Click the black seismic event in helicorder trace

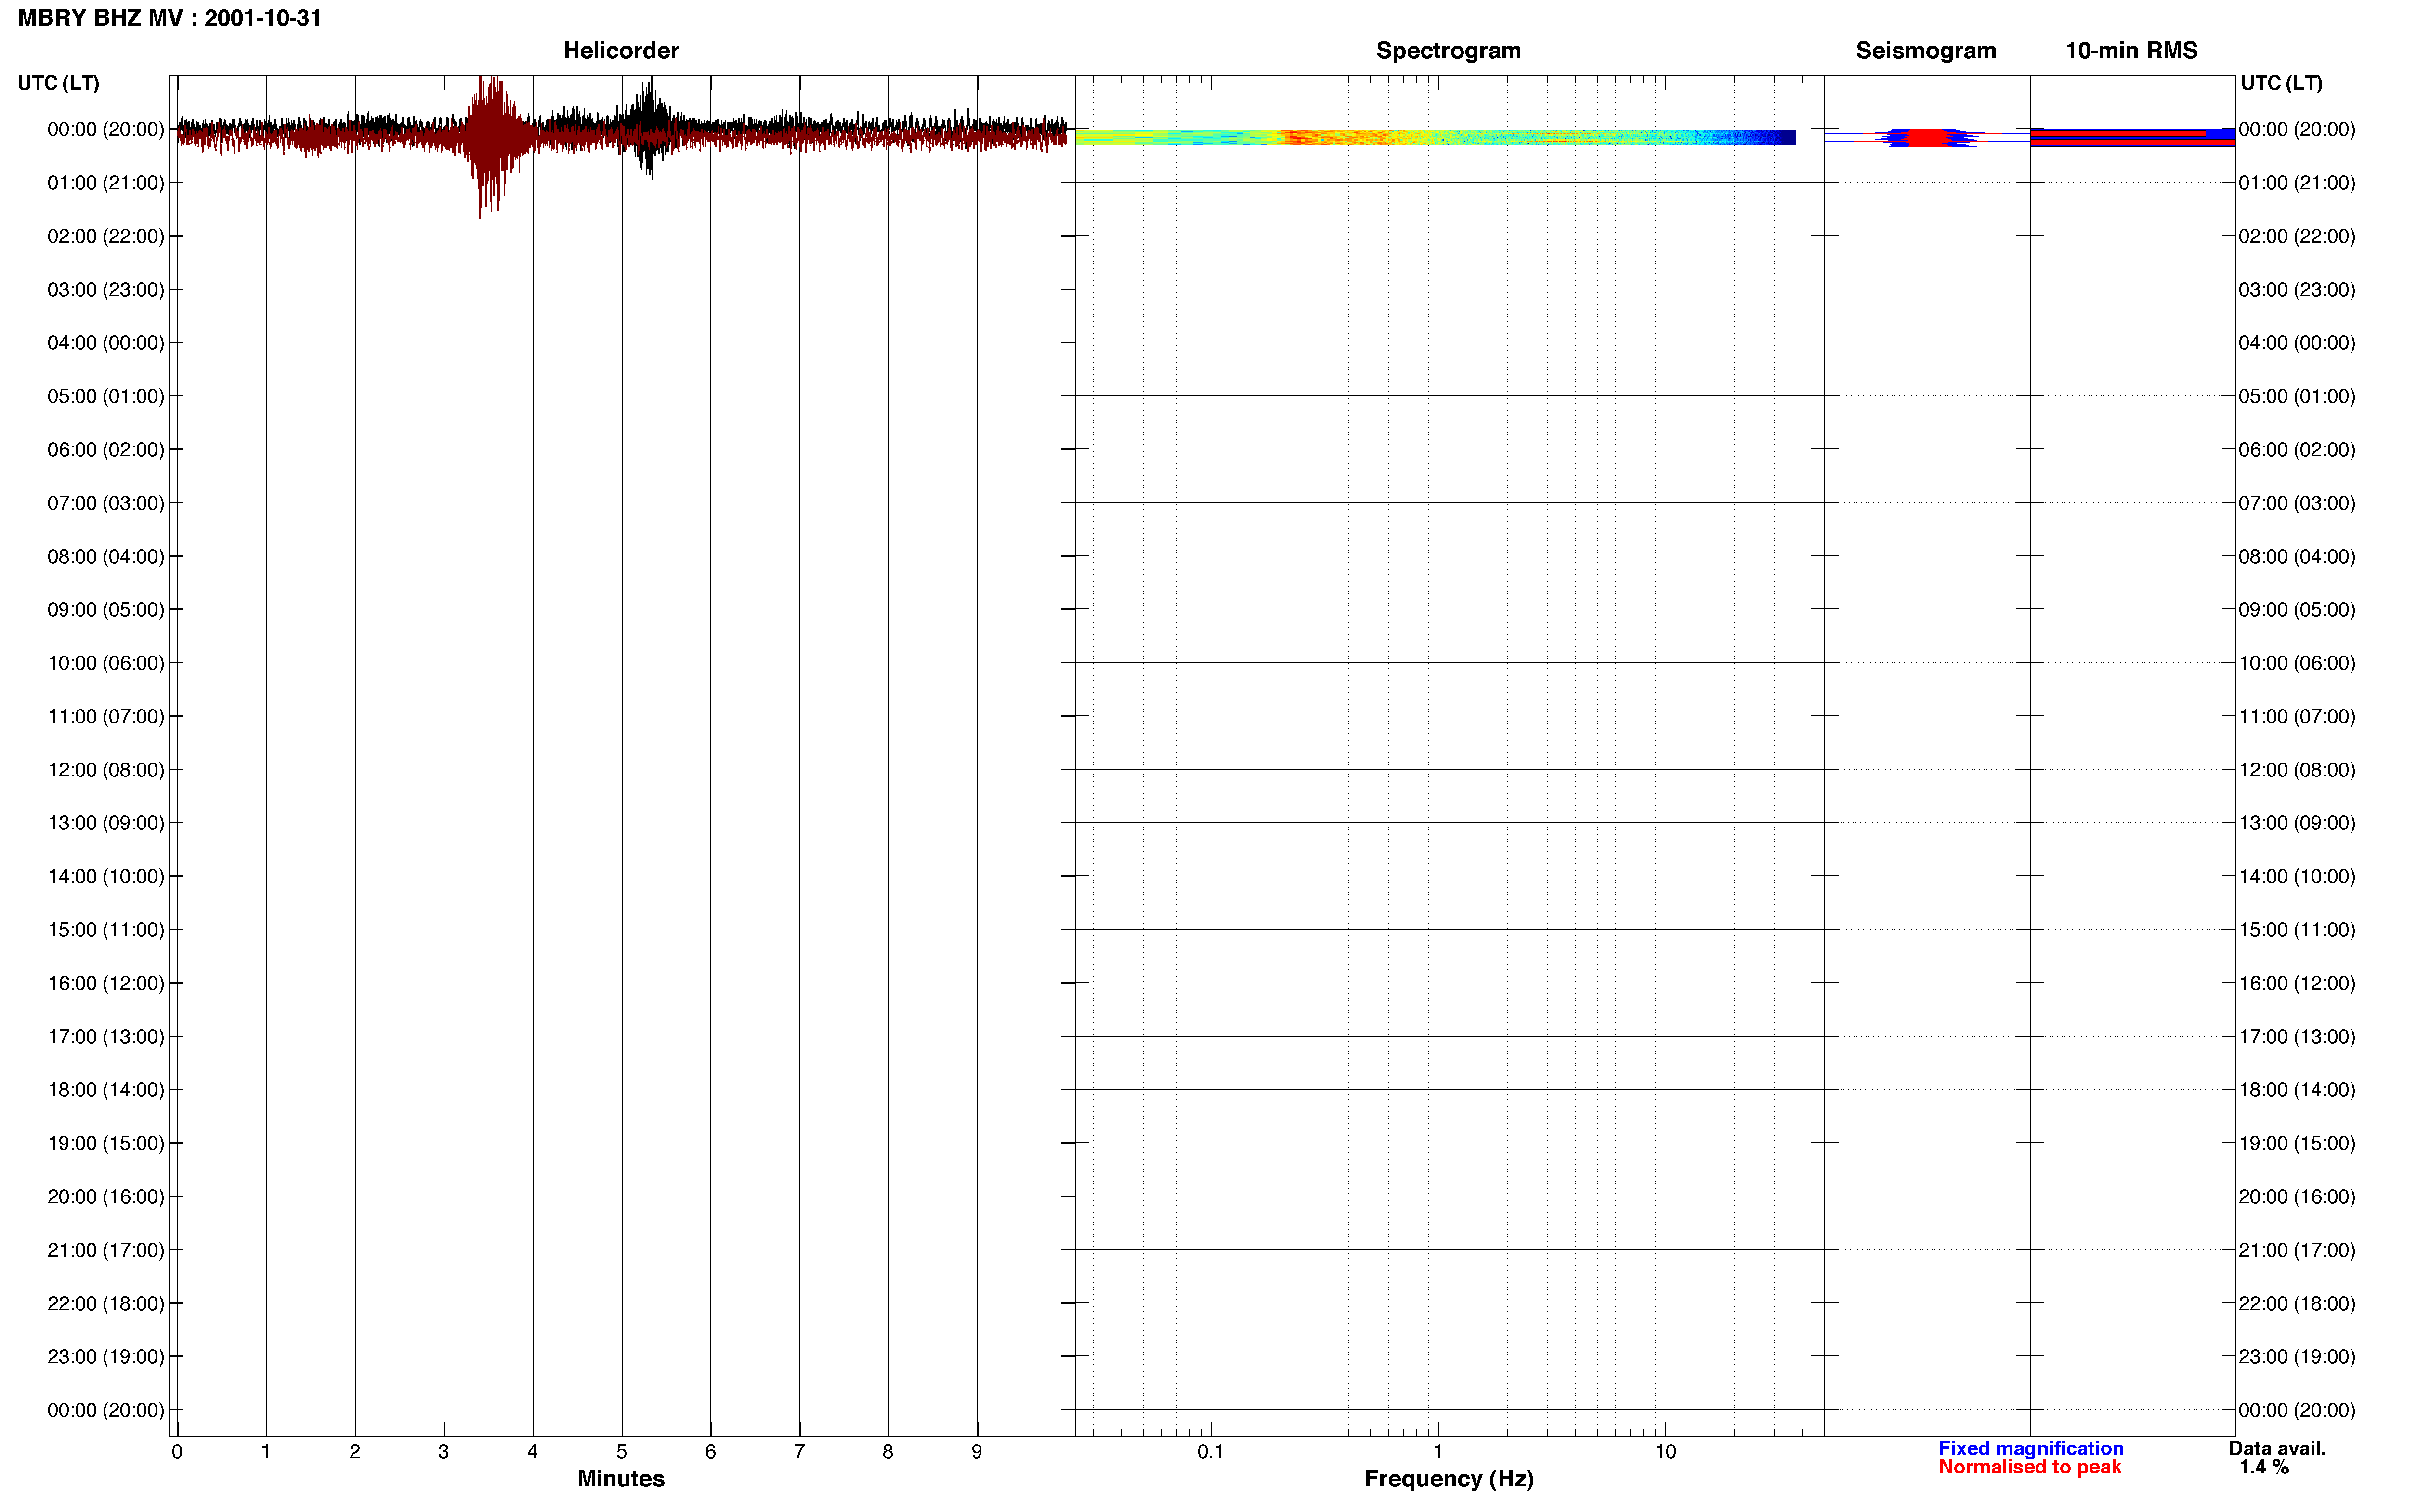(650, 130)
